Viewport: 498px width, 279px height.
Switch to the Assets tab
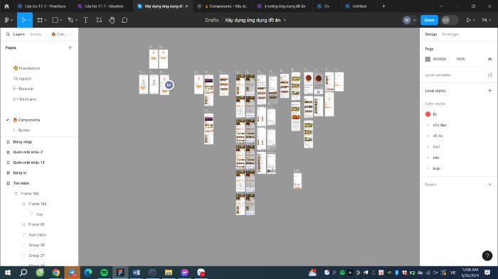(36, 34)
